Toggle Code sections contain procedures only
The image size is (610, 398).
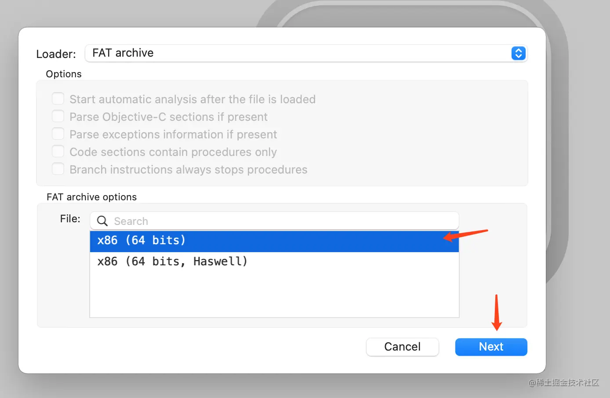click(x=58, y=151)
